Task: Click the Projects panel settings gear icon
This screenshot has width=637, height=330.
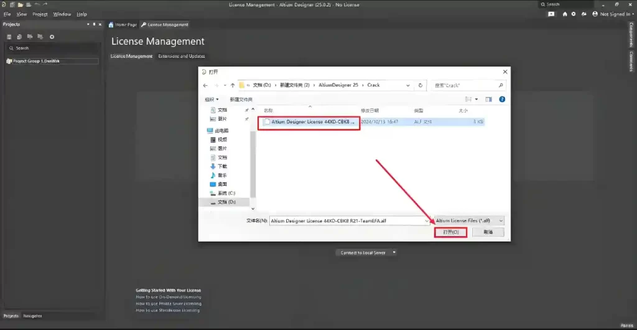Action: click(52, 37)
